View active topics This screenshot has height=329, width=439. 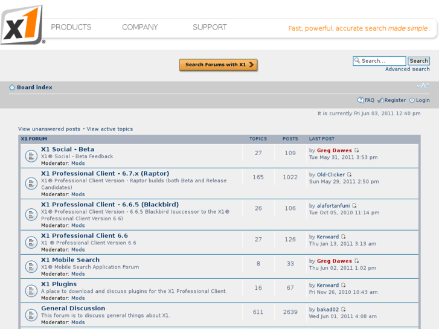110,129
